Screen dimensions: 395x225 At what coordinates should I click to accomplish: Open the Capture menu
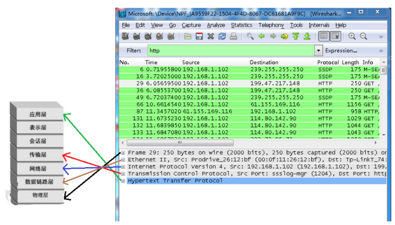(191, 25)
